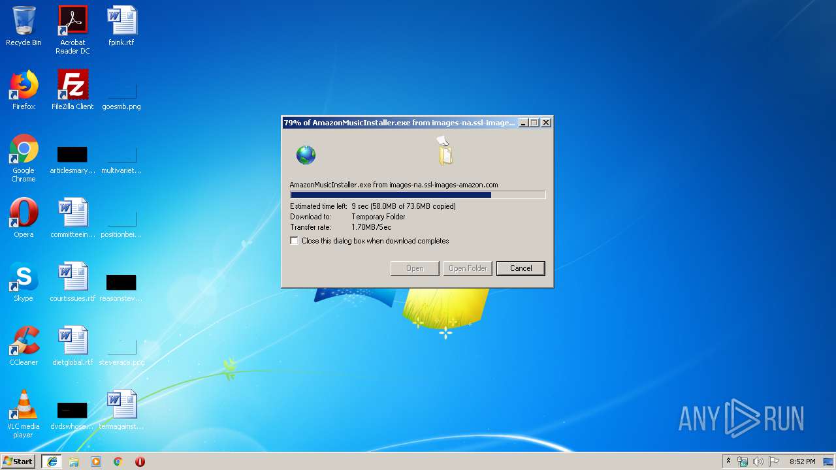Screen dimensions: 836x470
Task: Close the download dialog with X
Action: click(547, 123)
